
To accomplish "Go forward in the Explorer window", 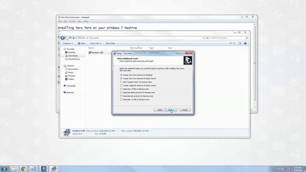I will pos(67,38).
